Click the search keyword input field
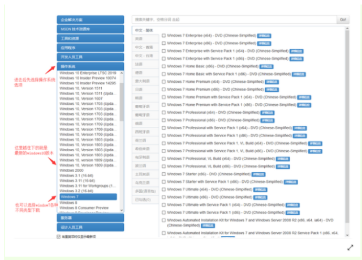This screenshot has height=260, width=362. [234, 19]
